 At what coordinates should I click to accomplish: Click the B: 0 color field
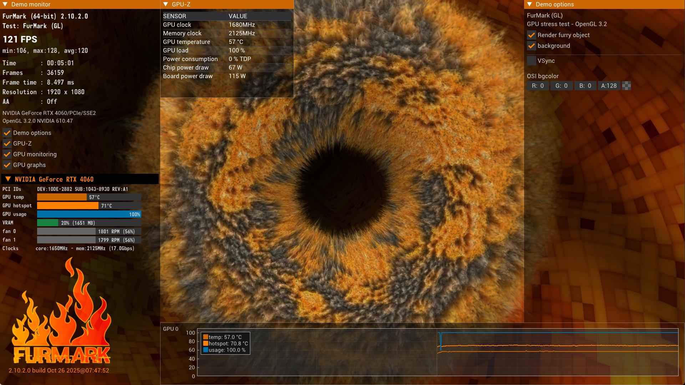click(x=585, y=86)
